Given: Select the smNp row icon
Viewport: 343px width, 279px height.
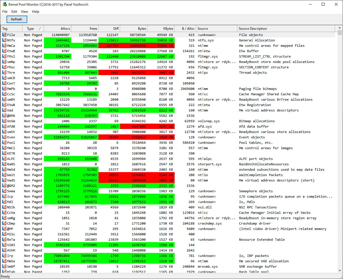Looking at the screenshot, I should 4,62.
